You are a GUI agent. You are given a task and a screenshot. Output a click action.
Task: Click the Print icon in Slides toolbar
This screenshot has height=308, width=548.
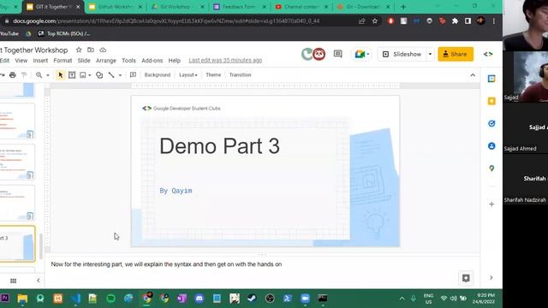pos(13,74)
